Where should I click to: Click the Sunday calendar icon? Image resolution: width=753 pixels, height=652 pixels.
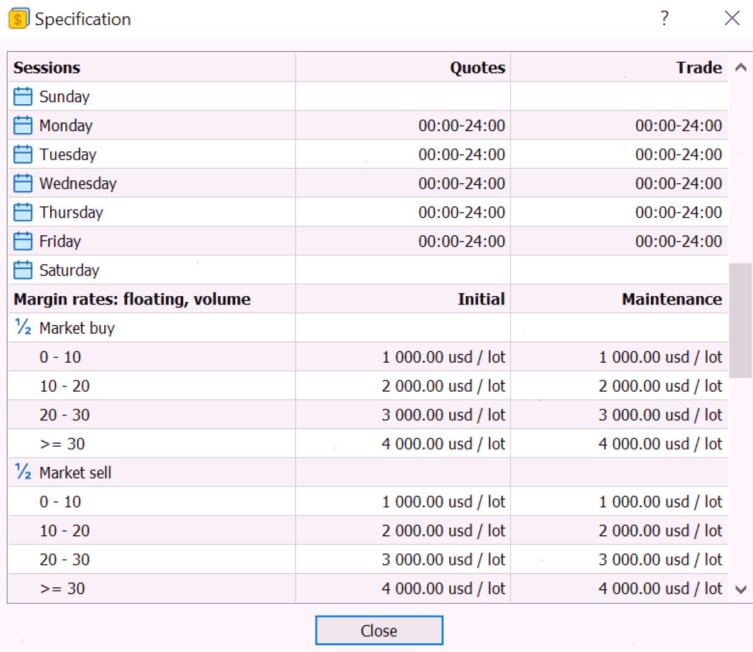[x=23, y=97]
